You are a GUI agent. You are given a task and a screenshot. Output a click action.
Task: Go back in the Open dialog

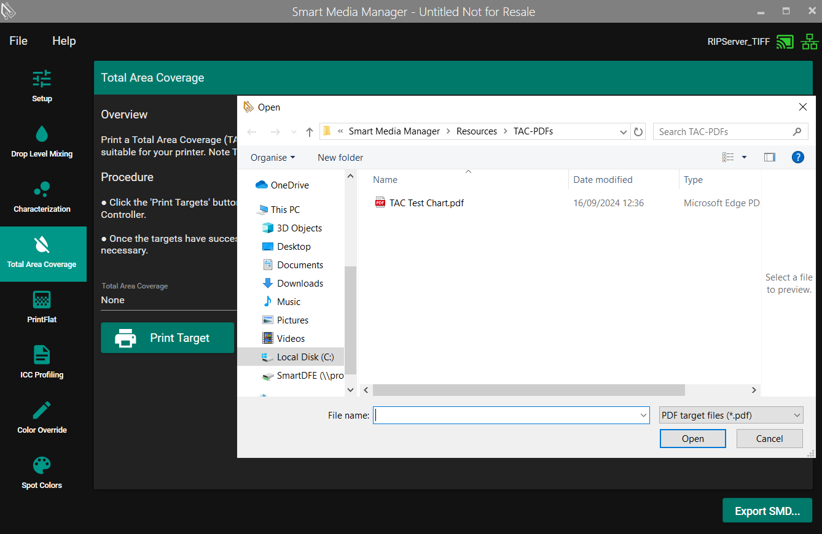click(x=251, y=131)
